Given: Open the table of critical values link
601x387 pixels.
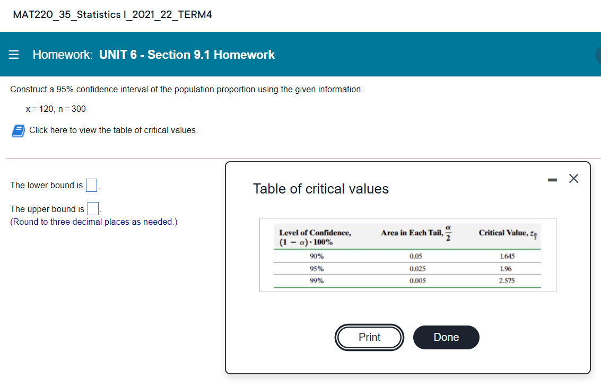Looking at the screenshot, I should pos(114,130).
